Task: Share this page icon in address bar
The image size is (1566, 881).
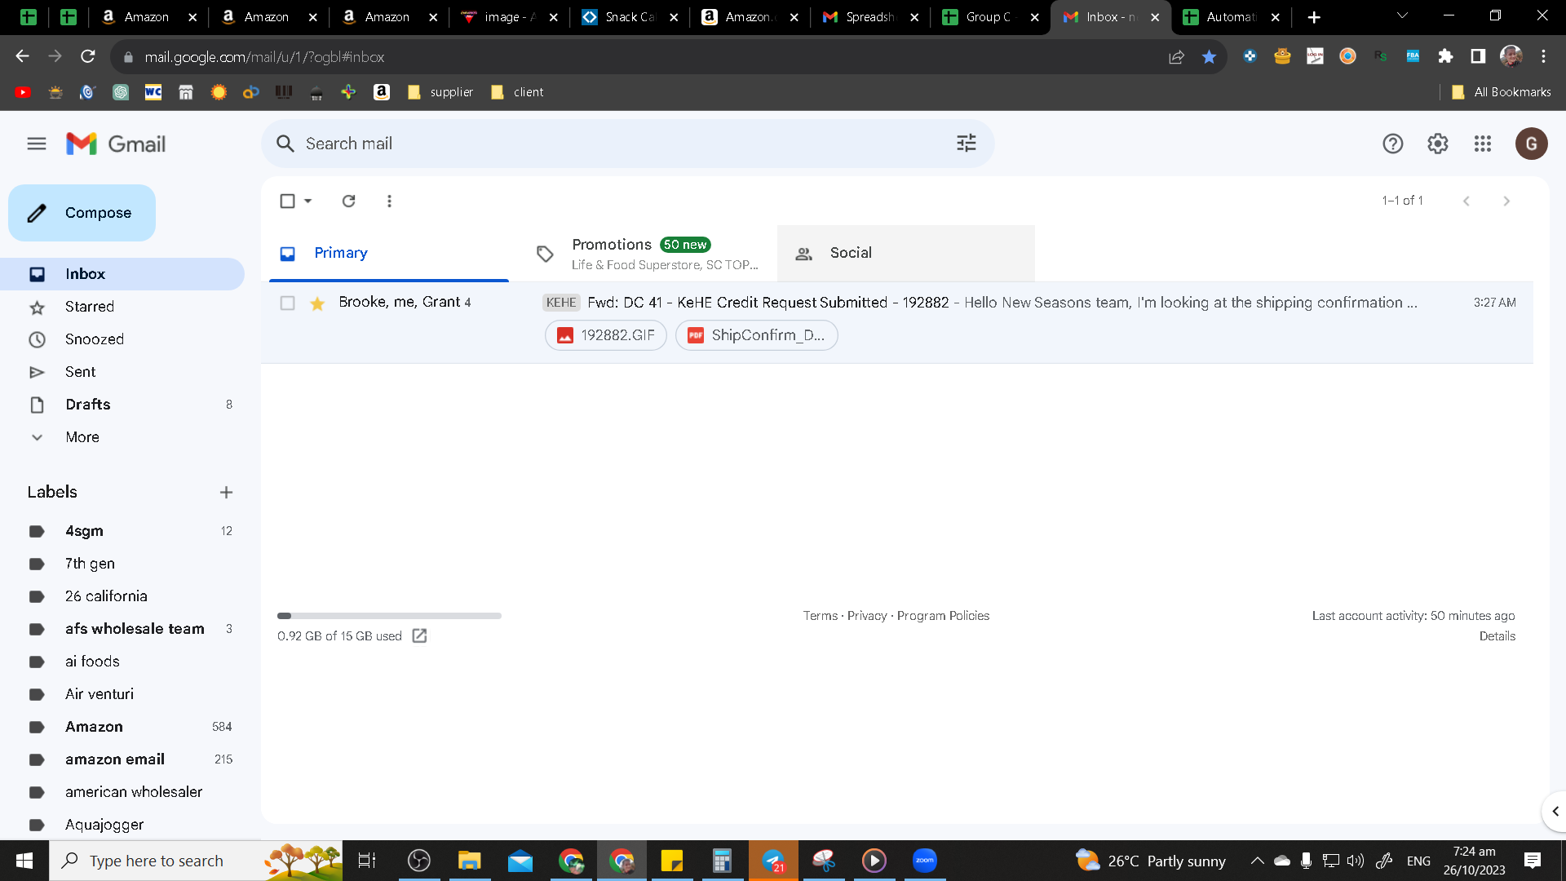Action: coord(1176,56)
